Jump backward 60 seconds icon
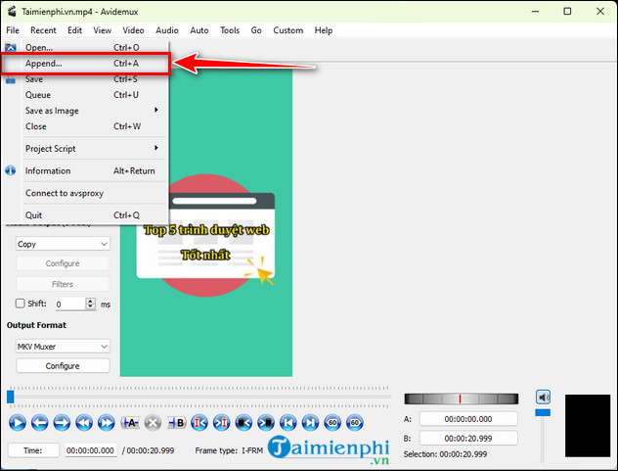 tap(332, 423)
